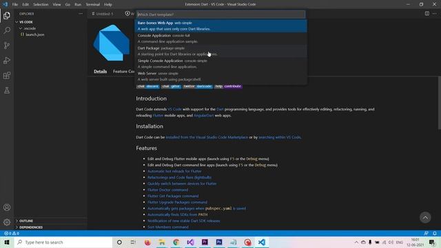The height and width of the screenshot is (248, 441).
Task: Click feedback icon in status bar
Action: coord(426,234)
